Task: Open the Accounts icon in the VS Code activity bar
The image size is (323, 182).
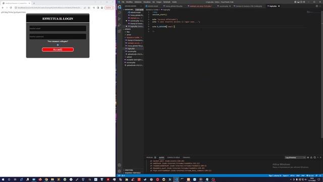Action: (120, 165)
